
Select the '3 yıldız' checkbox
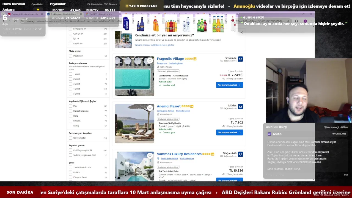pyautogui.click(x=70, y=84)
